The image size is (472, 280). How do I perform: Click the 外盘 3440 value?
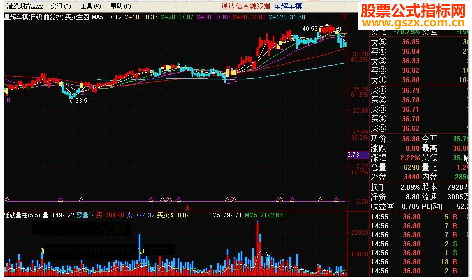coord(412,177)
